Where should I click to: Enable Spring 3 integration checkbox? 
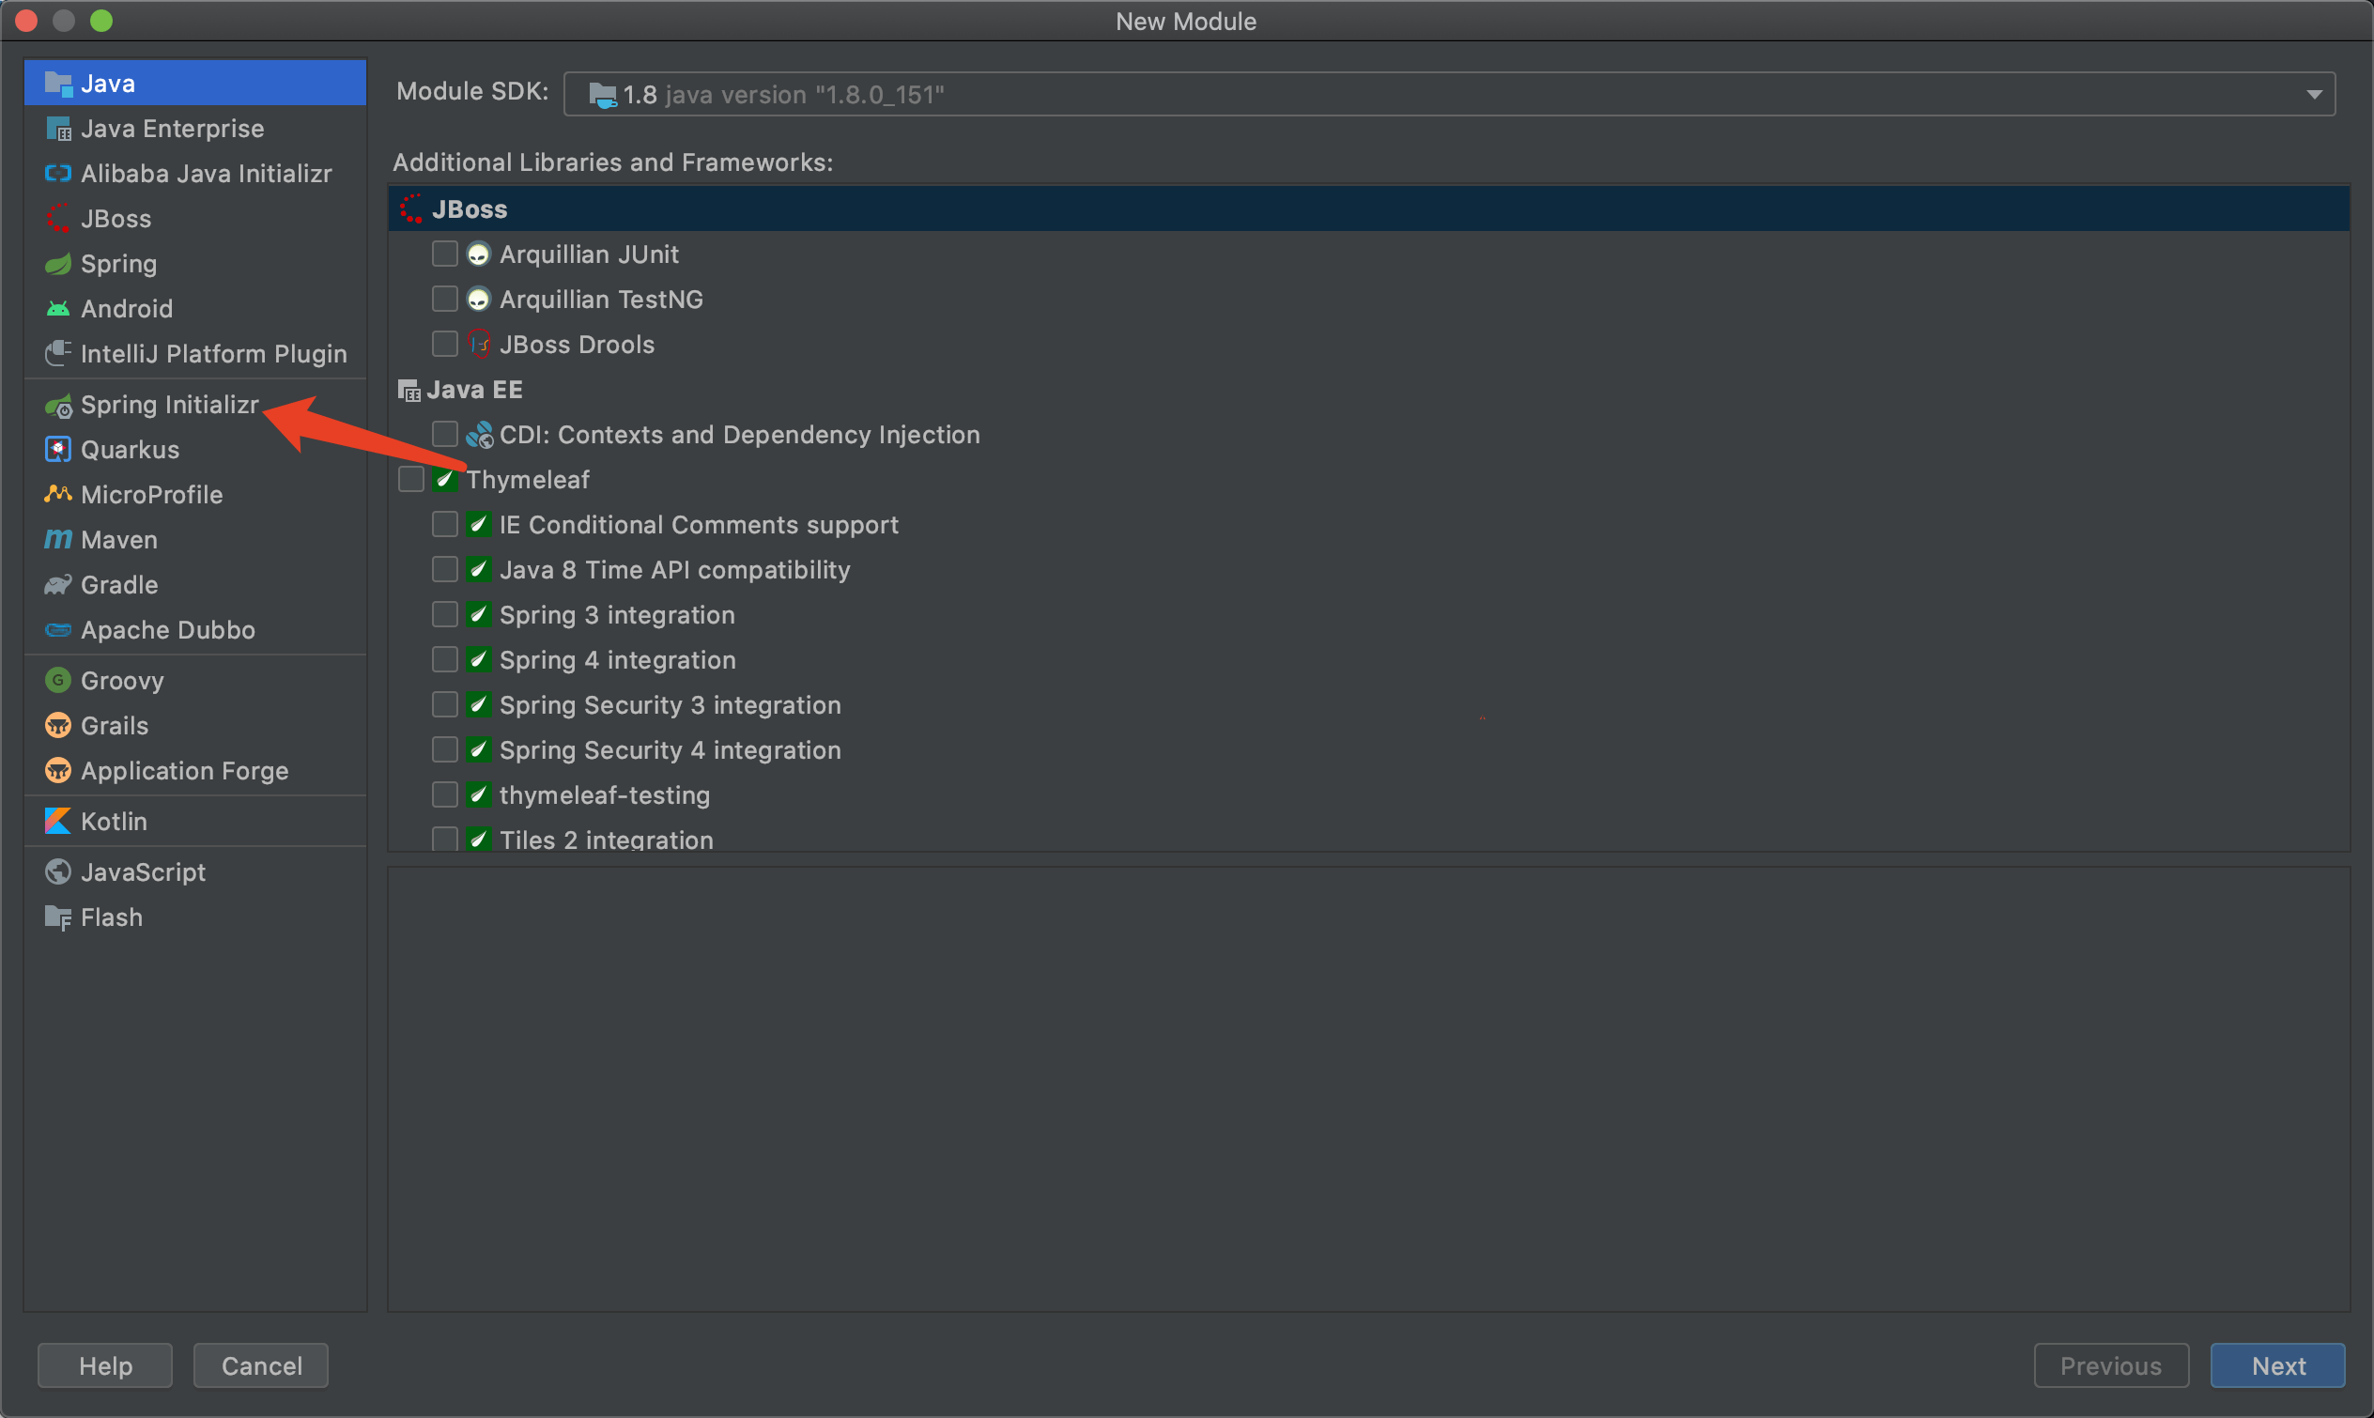tap(445, 614)
